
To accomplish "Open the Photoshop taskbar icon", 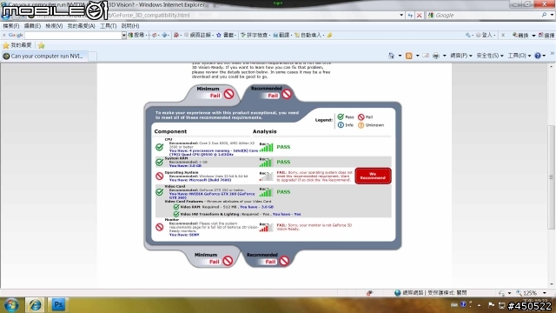I will click(x=58, y=305).
